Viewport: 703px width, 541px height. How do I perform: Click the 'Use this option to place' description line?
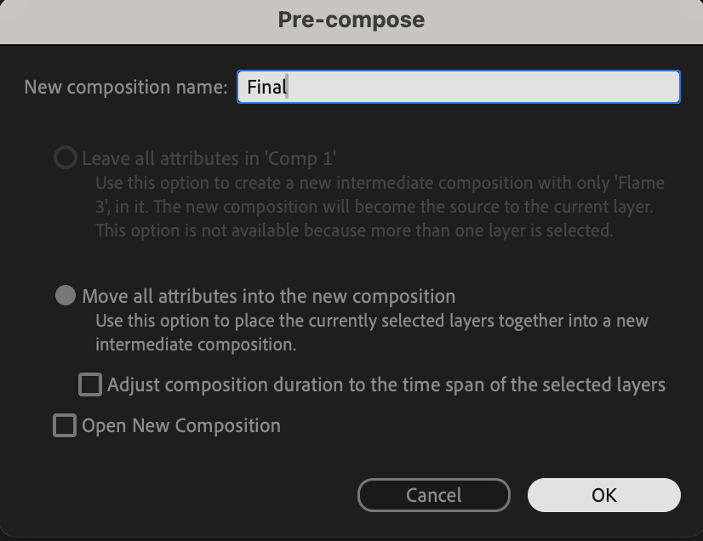[x=371, y=321]
